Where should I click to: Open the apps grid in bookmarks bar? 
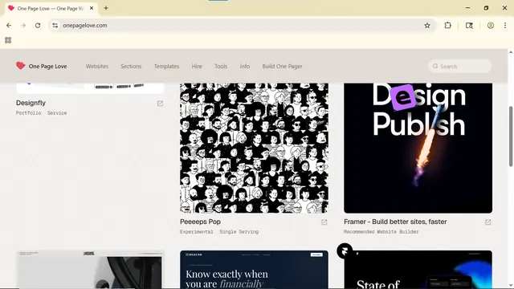pos(8,40)
